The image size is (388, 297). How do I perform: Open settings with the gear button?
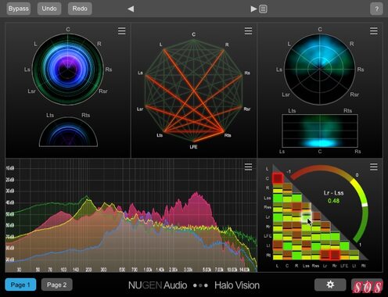330,284
